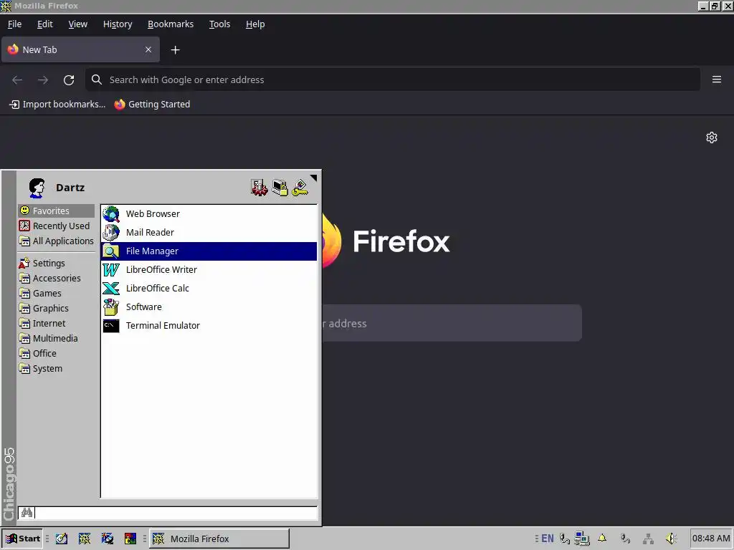Launch Web Browser from favorites
734x550 pixels.
(x=209, y=213)
